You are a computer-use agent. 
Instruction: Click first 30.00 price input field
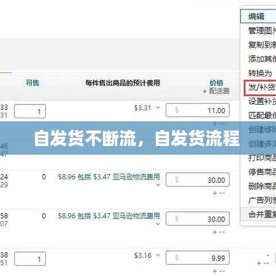pyautogui.click(x=198, y=180)
